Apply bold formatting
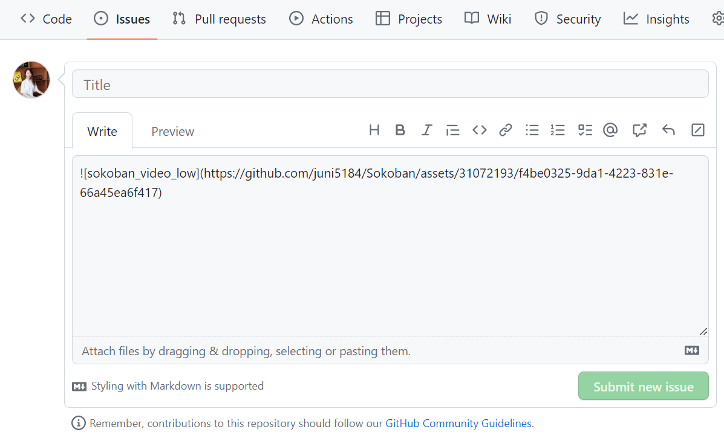The image size is (724, 444). 400,130
